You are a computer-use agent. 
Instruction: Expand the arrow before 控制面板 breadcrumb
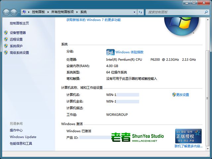[29, 12]
